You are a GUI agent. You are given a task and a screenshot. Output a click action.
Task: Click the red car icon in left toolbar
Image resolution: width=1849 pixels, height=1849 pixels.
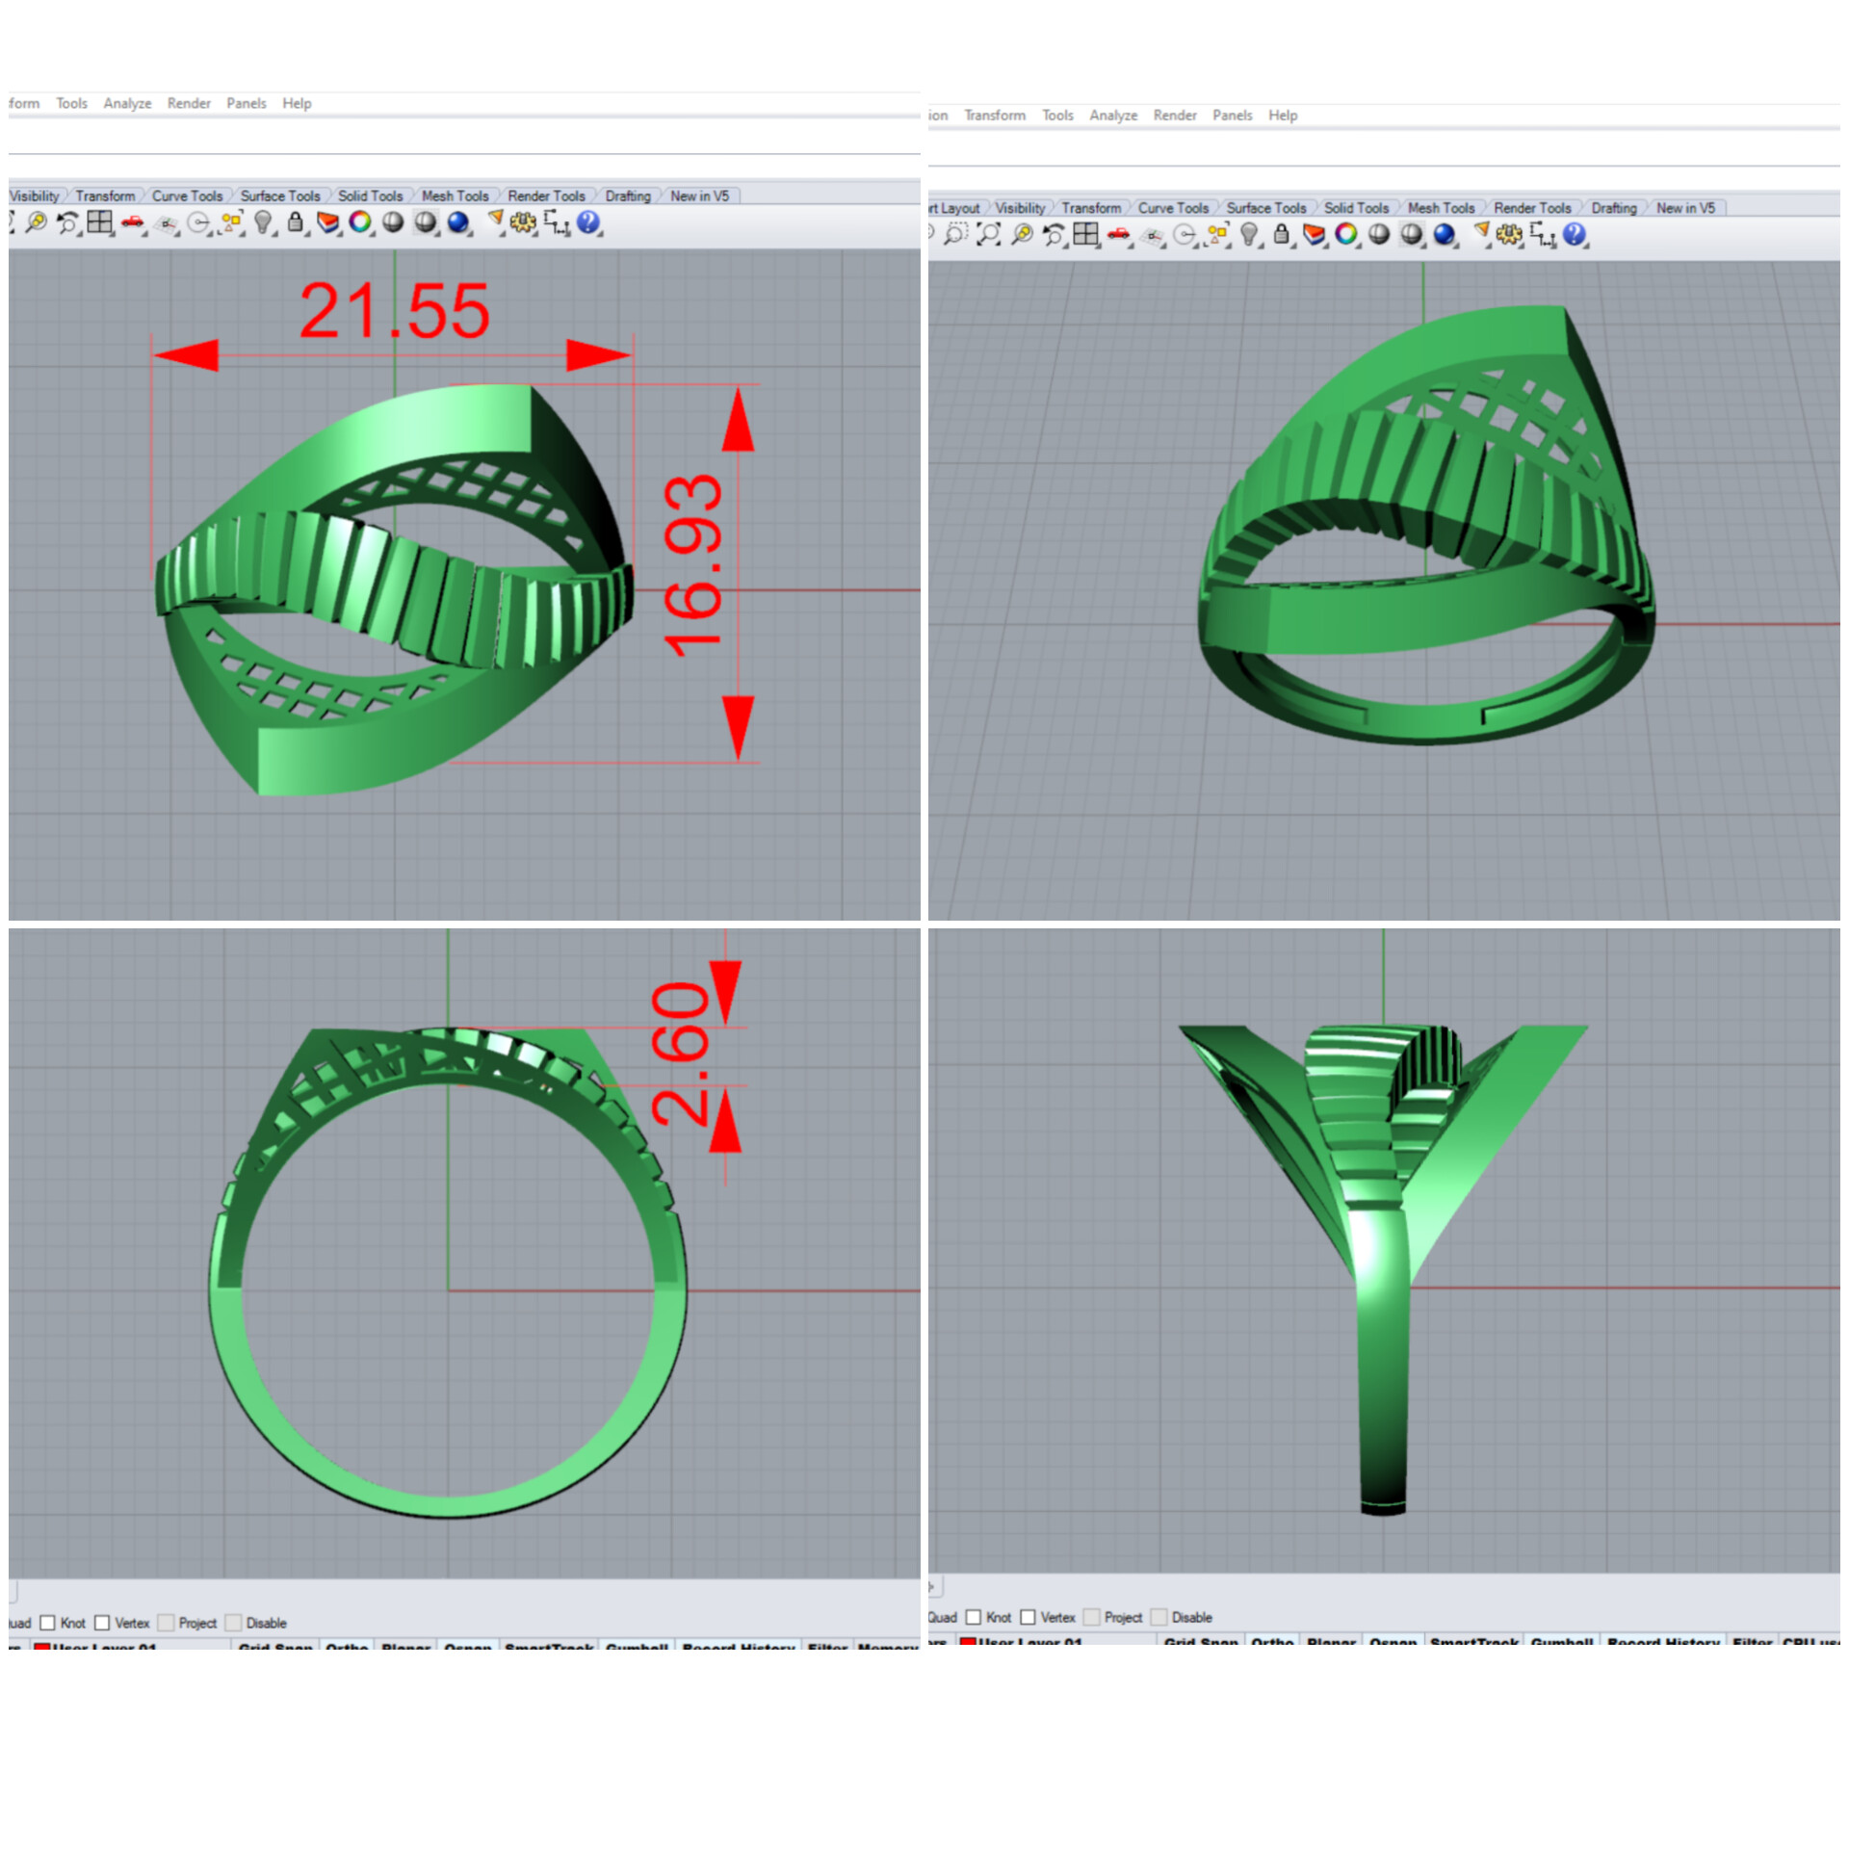click(132, 222)
